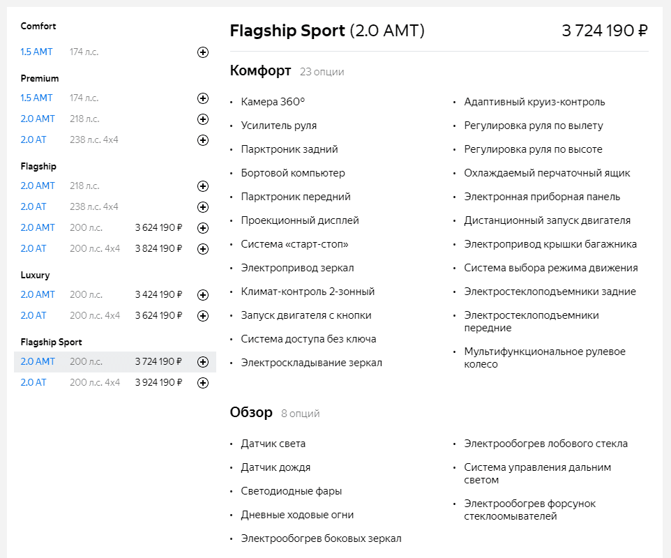This screenshot has width=671, height=558.
Task: Select Premium 2.0 AT 238 л.с. link
Action: coord(33,139)
